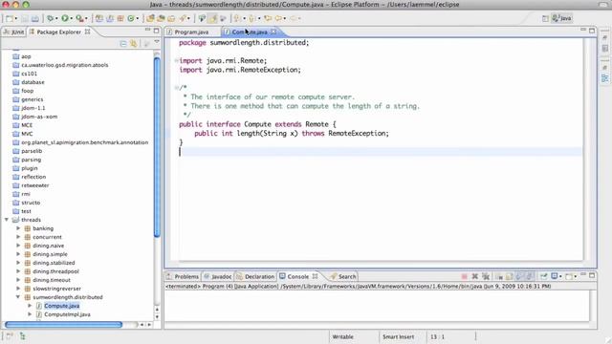612x344 pixels.
Task: Toggle Scroll Lock in Console toolbar
Action: [x=510, y=276]
